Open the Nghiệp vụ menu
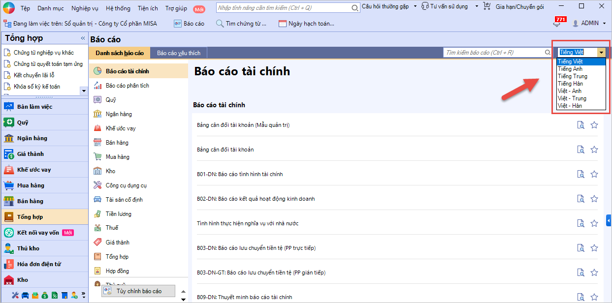The image size is (612, 303). coord(85,8)
